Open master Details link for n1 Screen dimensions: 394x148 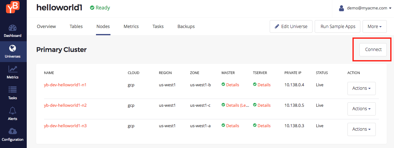pos(233,85)
